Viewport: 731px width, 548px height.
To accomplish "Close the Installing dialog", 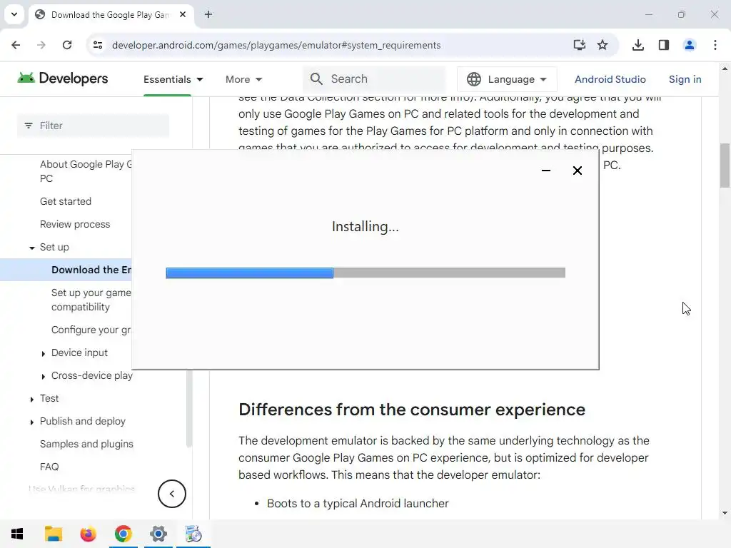I will [577, 171].
